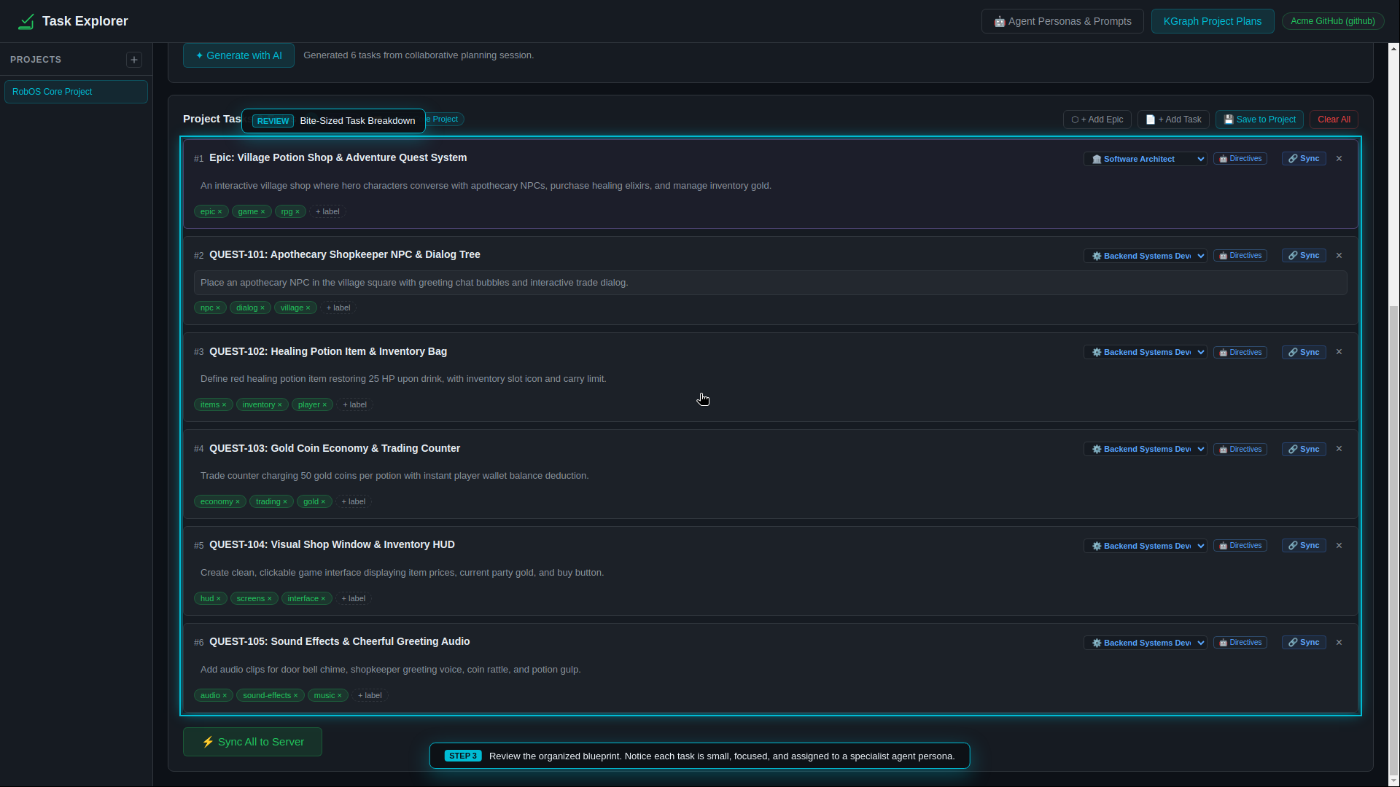Open persona dropdown for QUEST-101

[x=1145, y=256]
